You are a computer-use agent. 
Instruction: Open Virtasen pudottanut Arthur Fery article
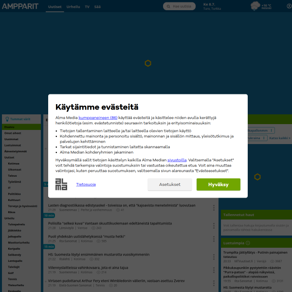(116, 281)
